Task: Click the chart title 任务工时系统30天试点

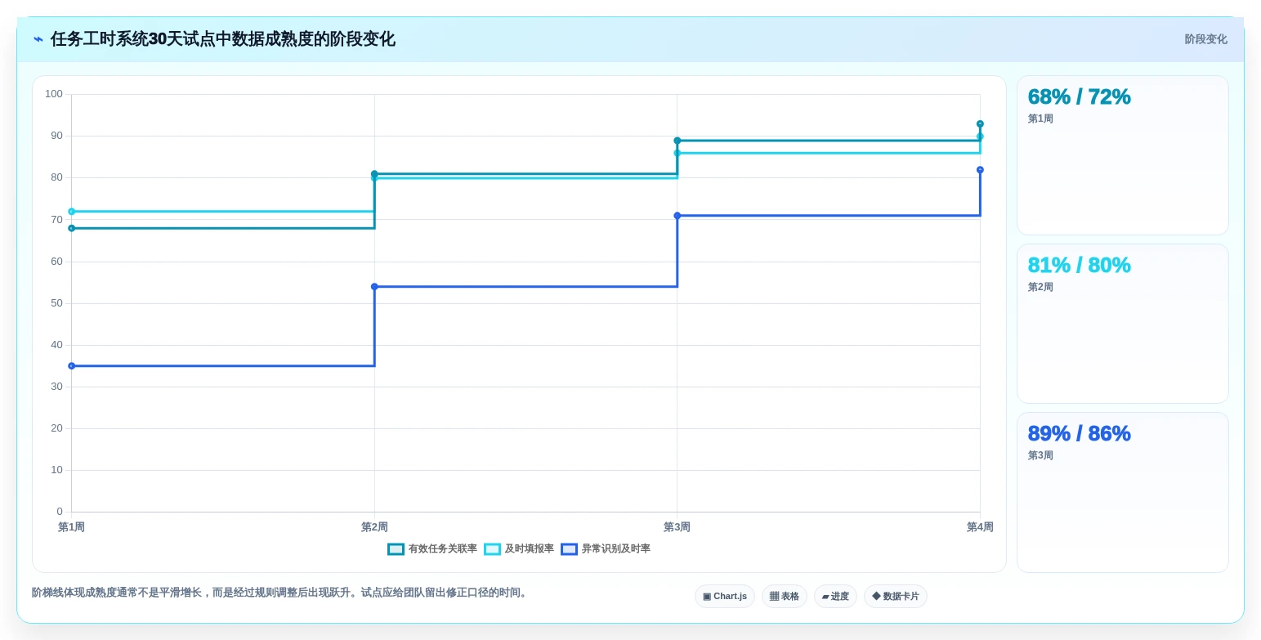Action: point(223,39)
